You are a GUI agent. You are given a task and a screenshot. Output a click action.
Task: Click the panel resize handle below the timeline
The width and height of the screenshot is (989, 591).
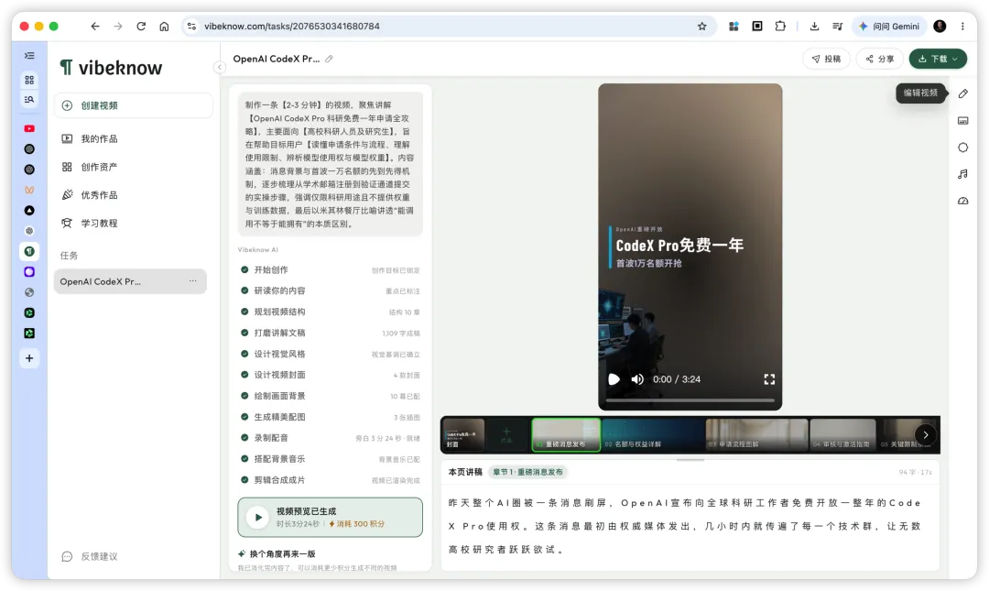[x=690, y=460]
